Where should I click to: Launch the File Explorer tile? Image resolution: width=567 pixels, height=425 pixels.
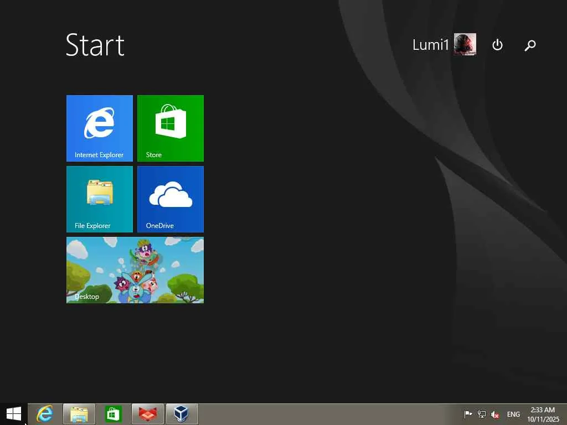tap(100, 199)
